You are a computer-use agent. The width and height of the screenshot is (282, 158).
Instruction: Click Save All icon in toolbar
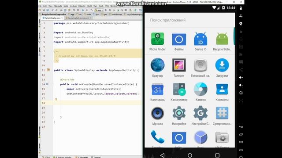[44, 10]
